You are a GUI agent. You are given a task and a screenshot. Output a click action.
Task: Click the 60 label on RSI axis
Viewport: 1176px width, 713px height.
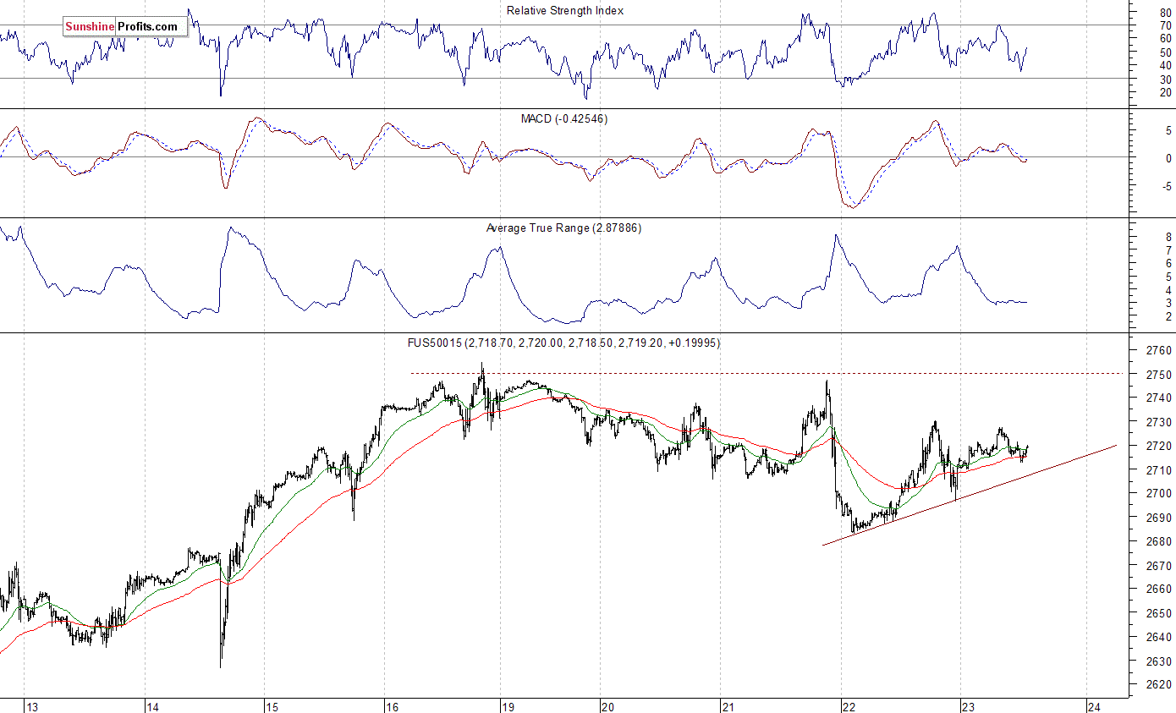pos(1166,39)
